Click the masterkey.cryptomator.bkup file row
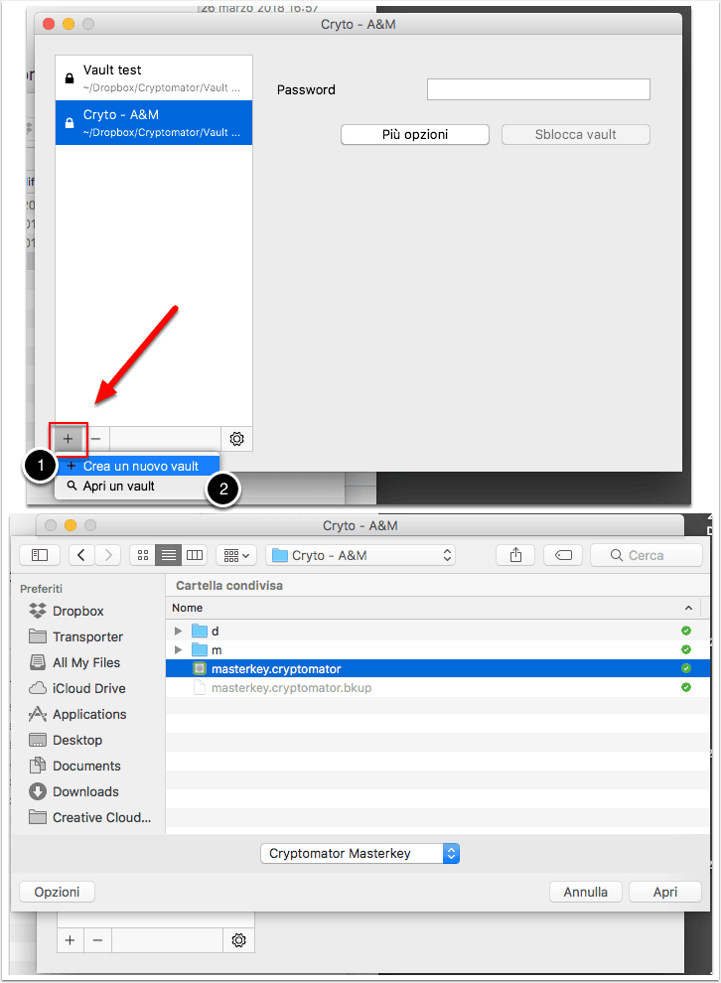The width and height of the screenshot is (721, 983). tap(438, 688)
